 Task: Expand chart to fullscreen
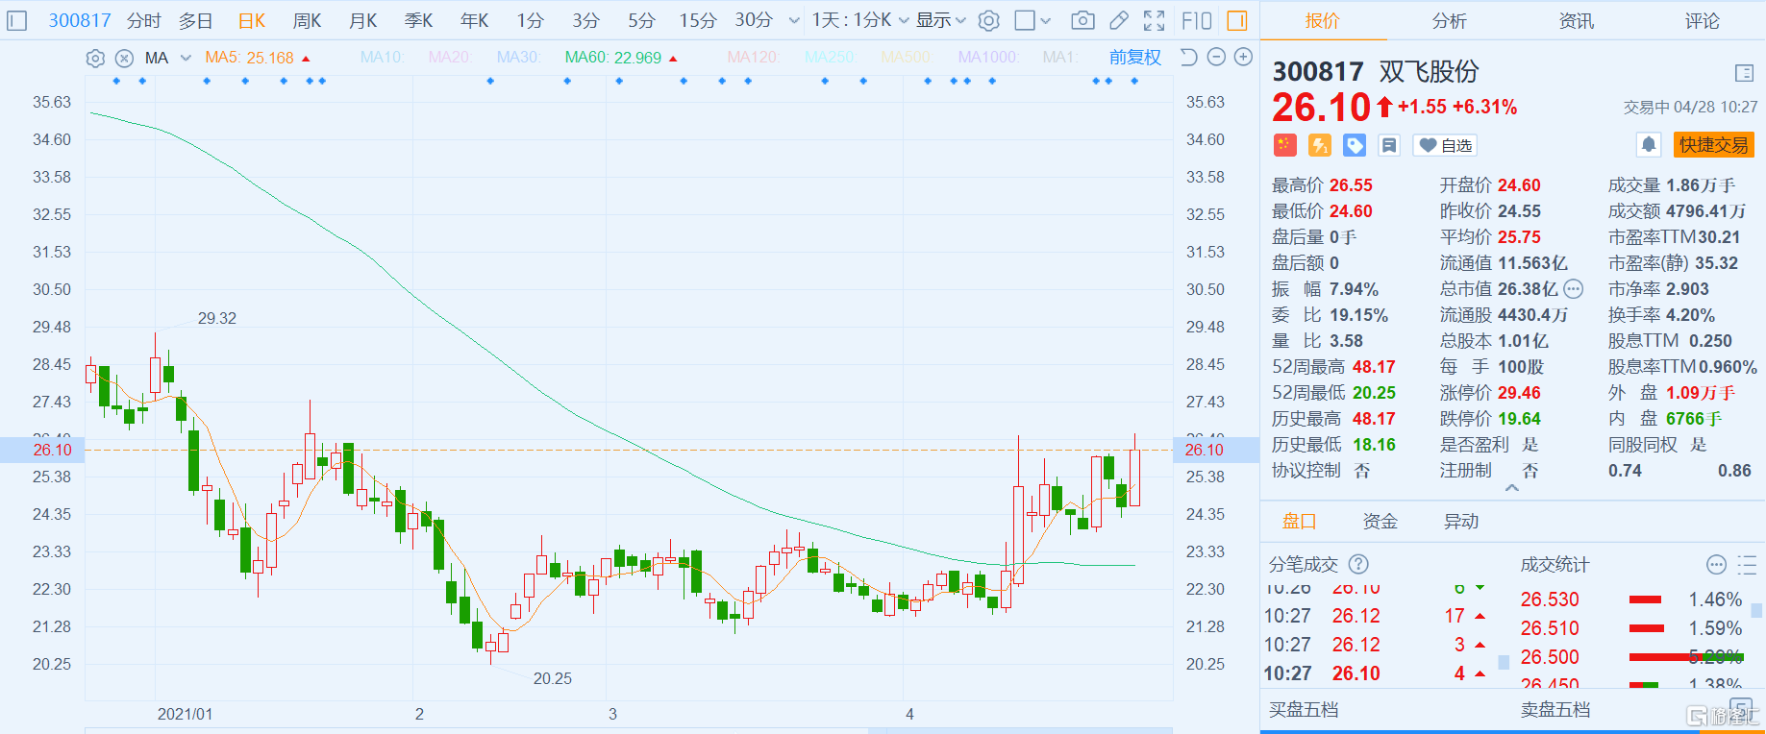click(x=1155, y=20)
